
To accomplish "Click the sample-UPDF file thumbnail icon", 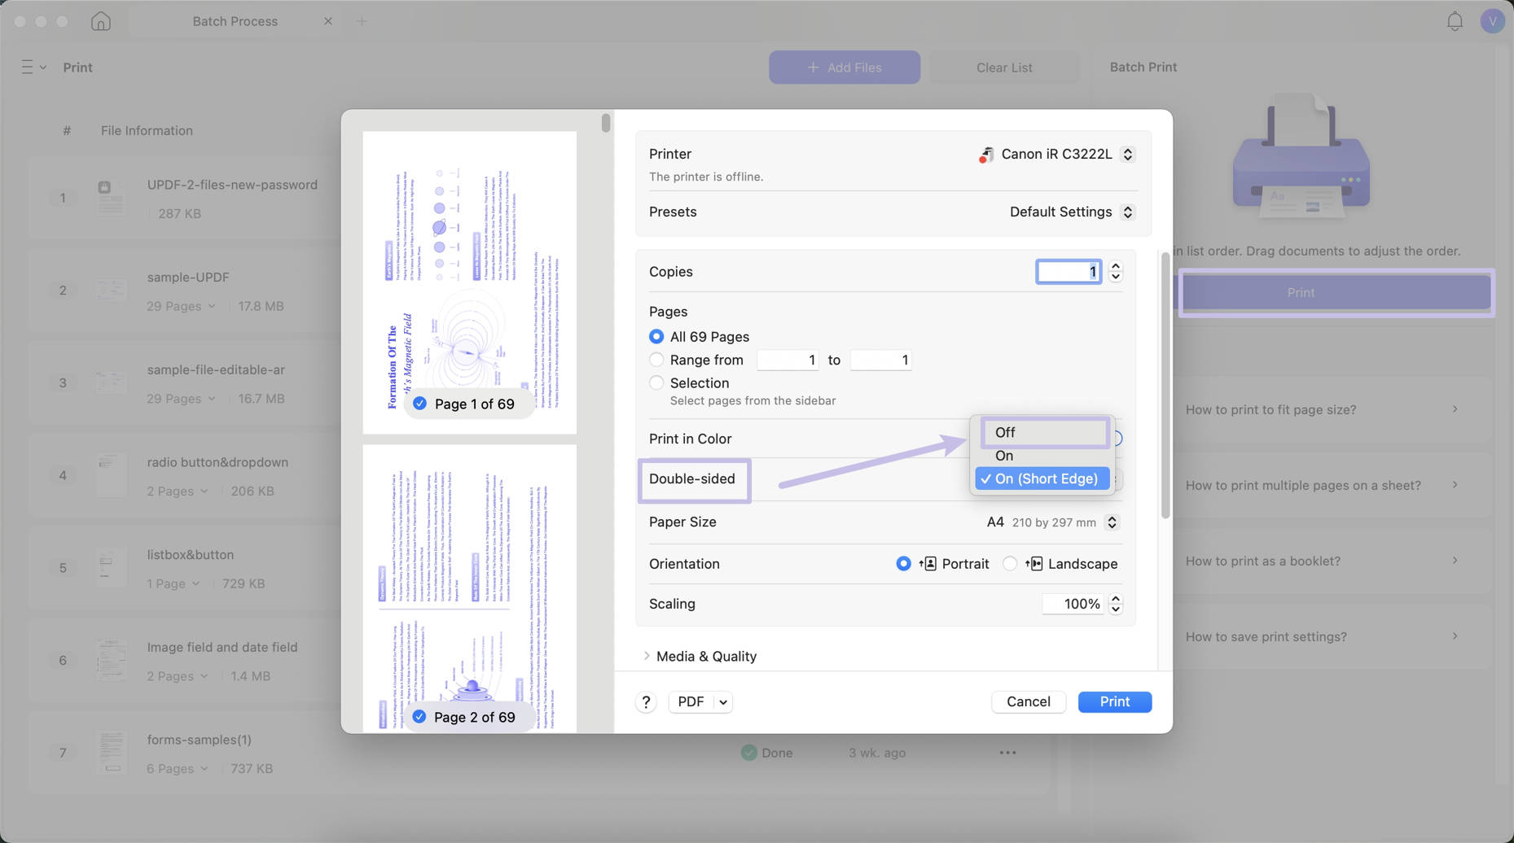I will pyautogui.click(x=111, y=290).
